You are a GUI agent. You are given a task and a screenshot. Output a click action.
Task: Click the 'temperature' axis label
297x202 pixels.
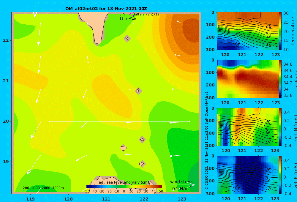tap(293, 31)
